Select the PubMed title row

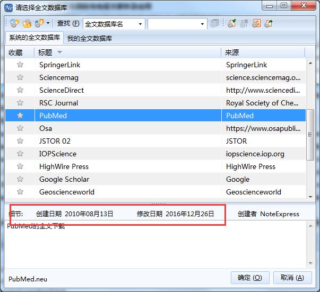[x=128, y=116]
